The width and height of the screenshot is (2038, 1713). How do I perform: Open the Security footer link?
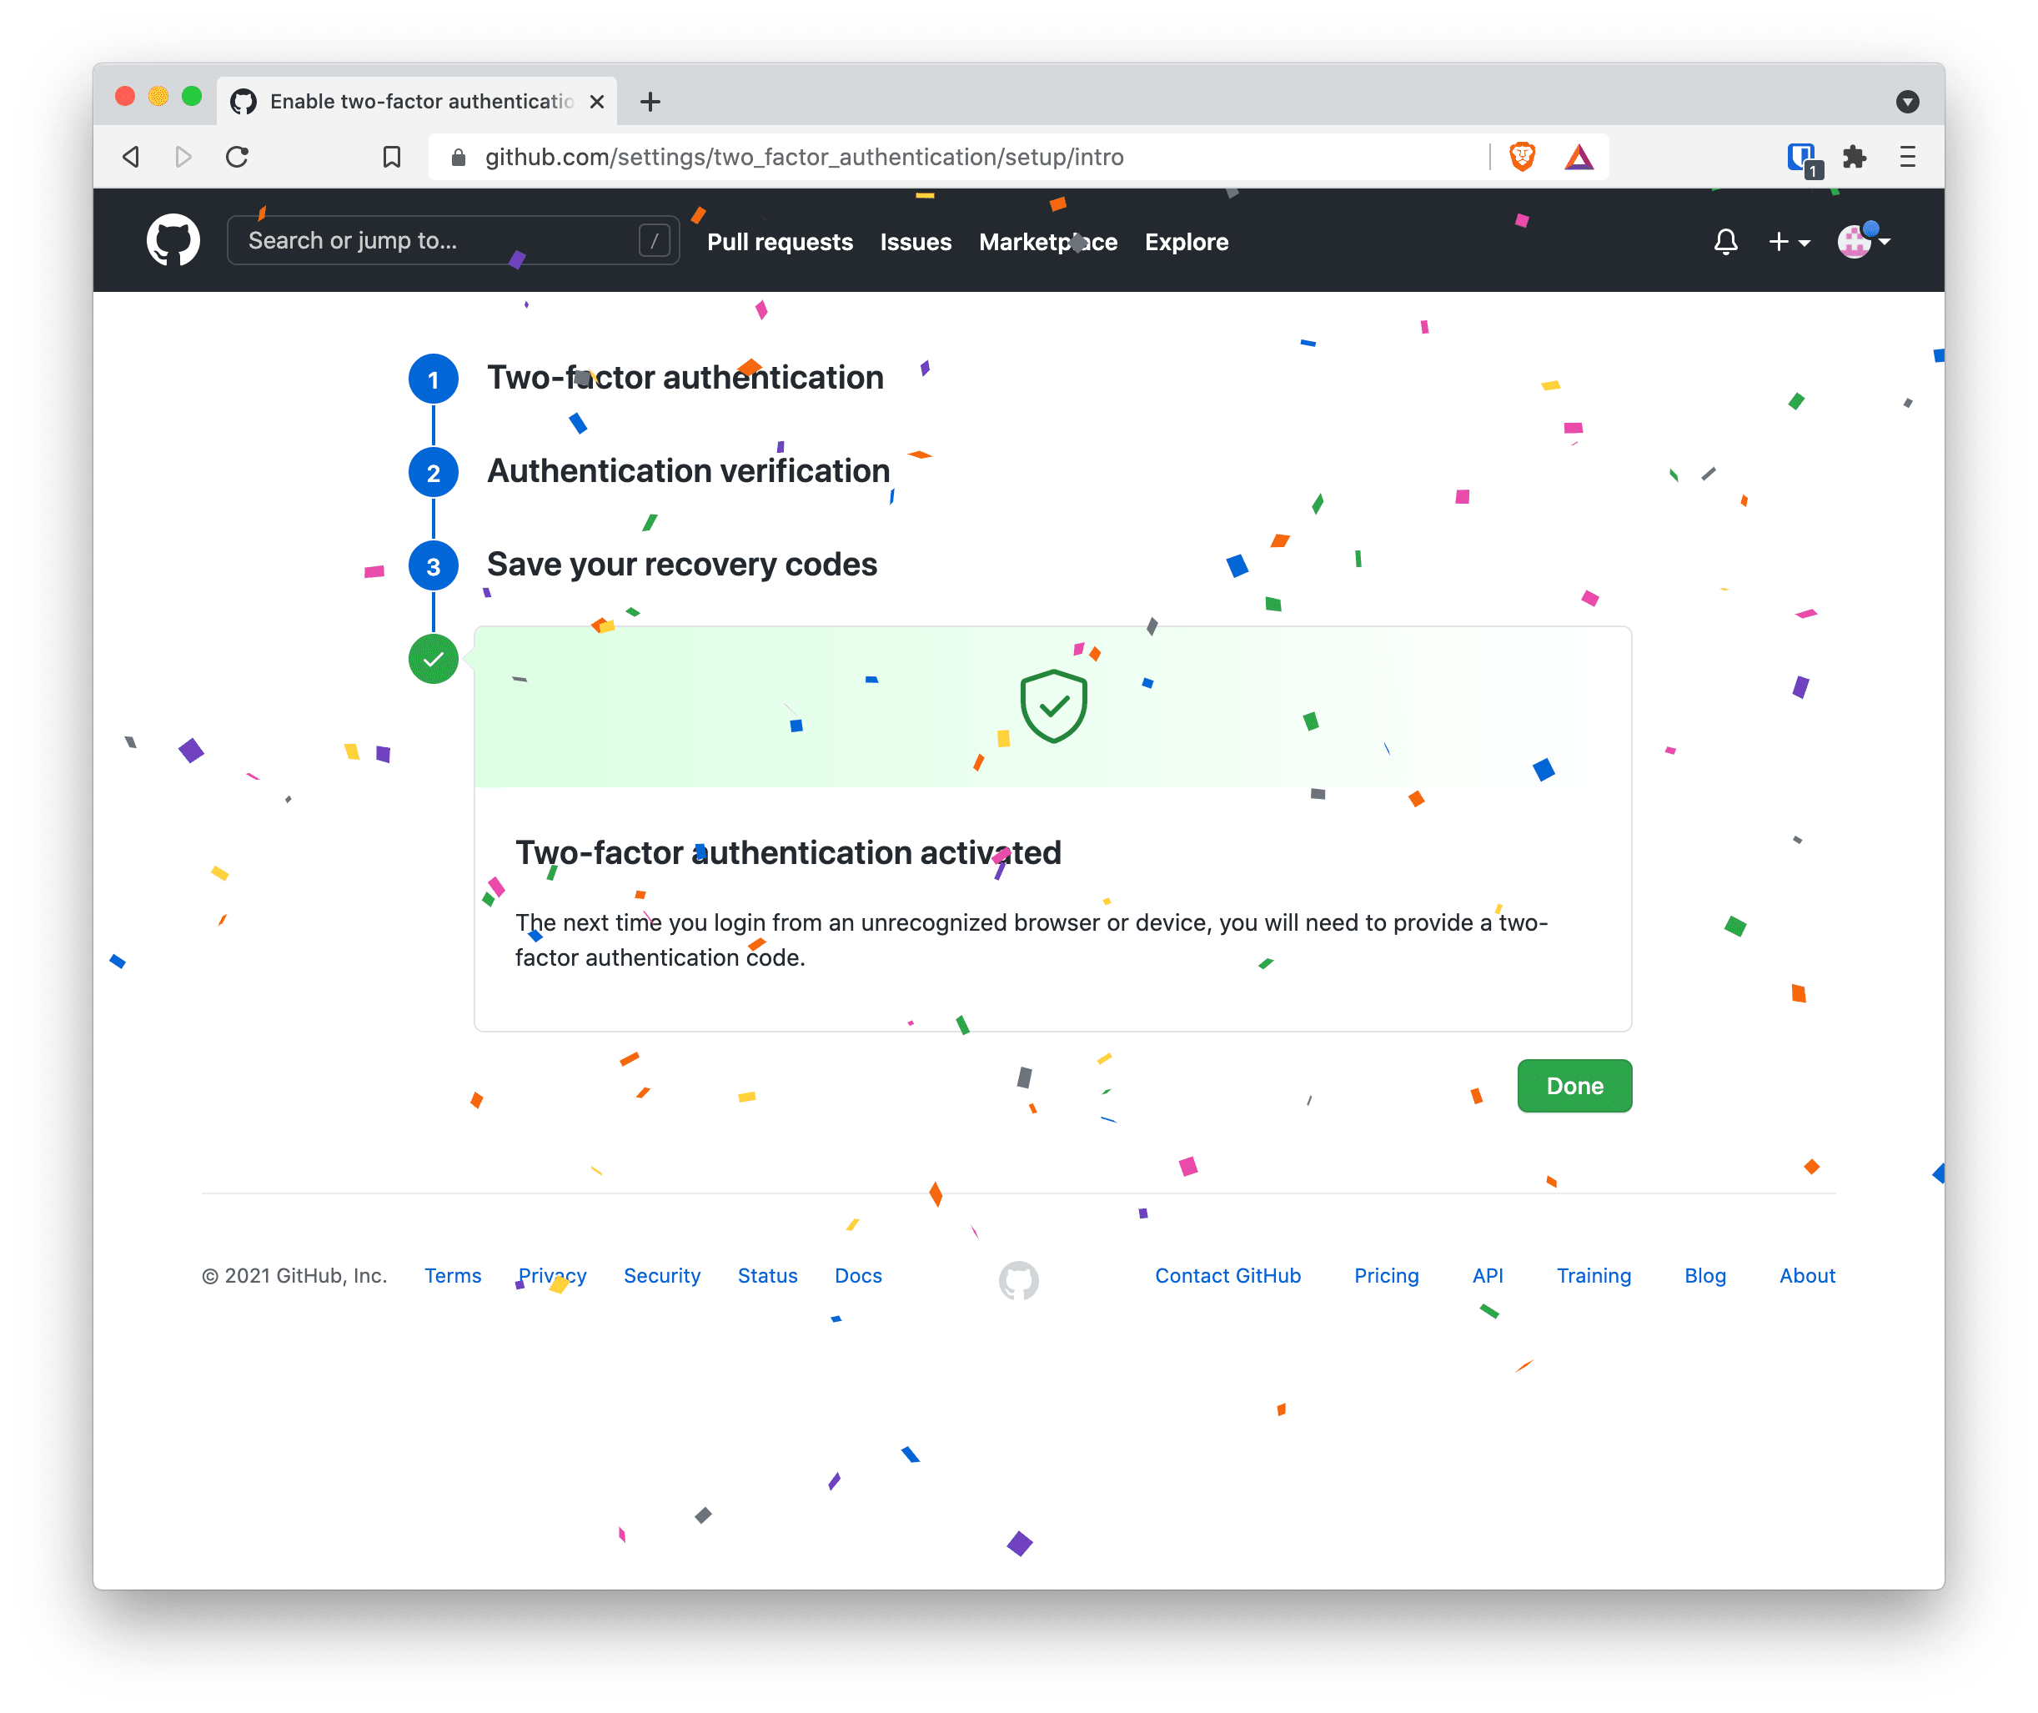(x=661, y=1275)
